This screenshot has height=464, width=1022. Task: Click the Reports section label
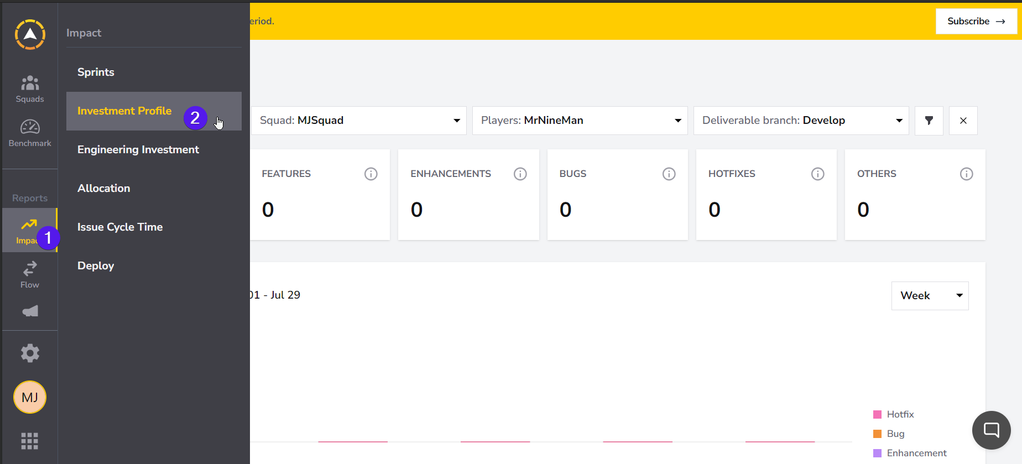click(30, 198)
